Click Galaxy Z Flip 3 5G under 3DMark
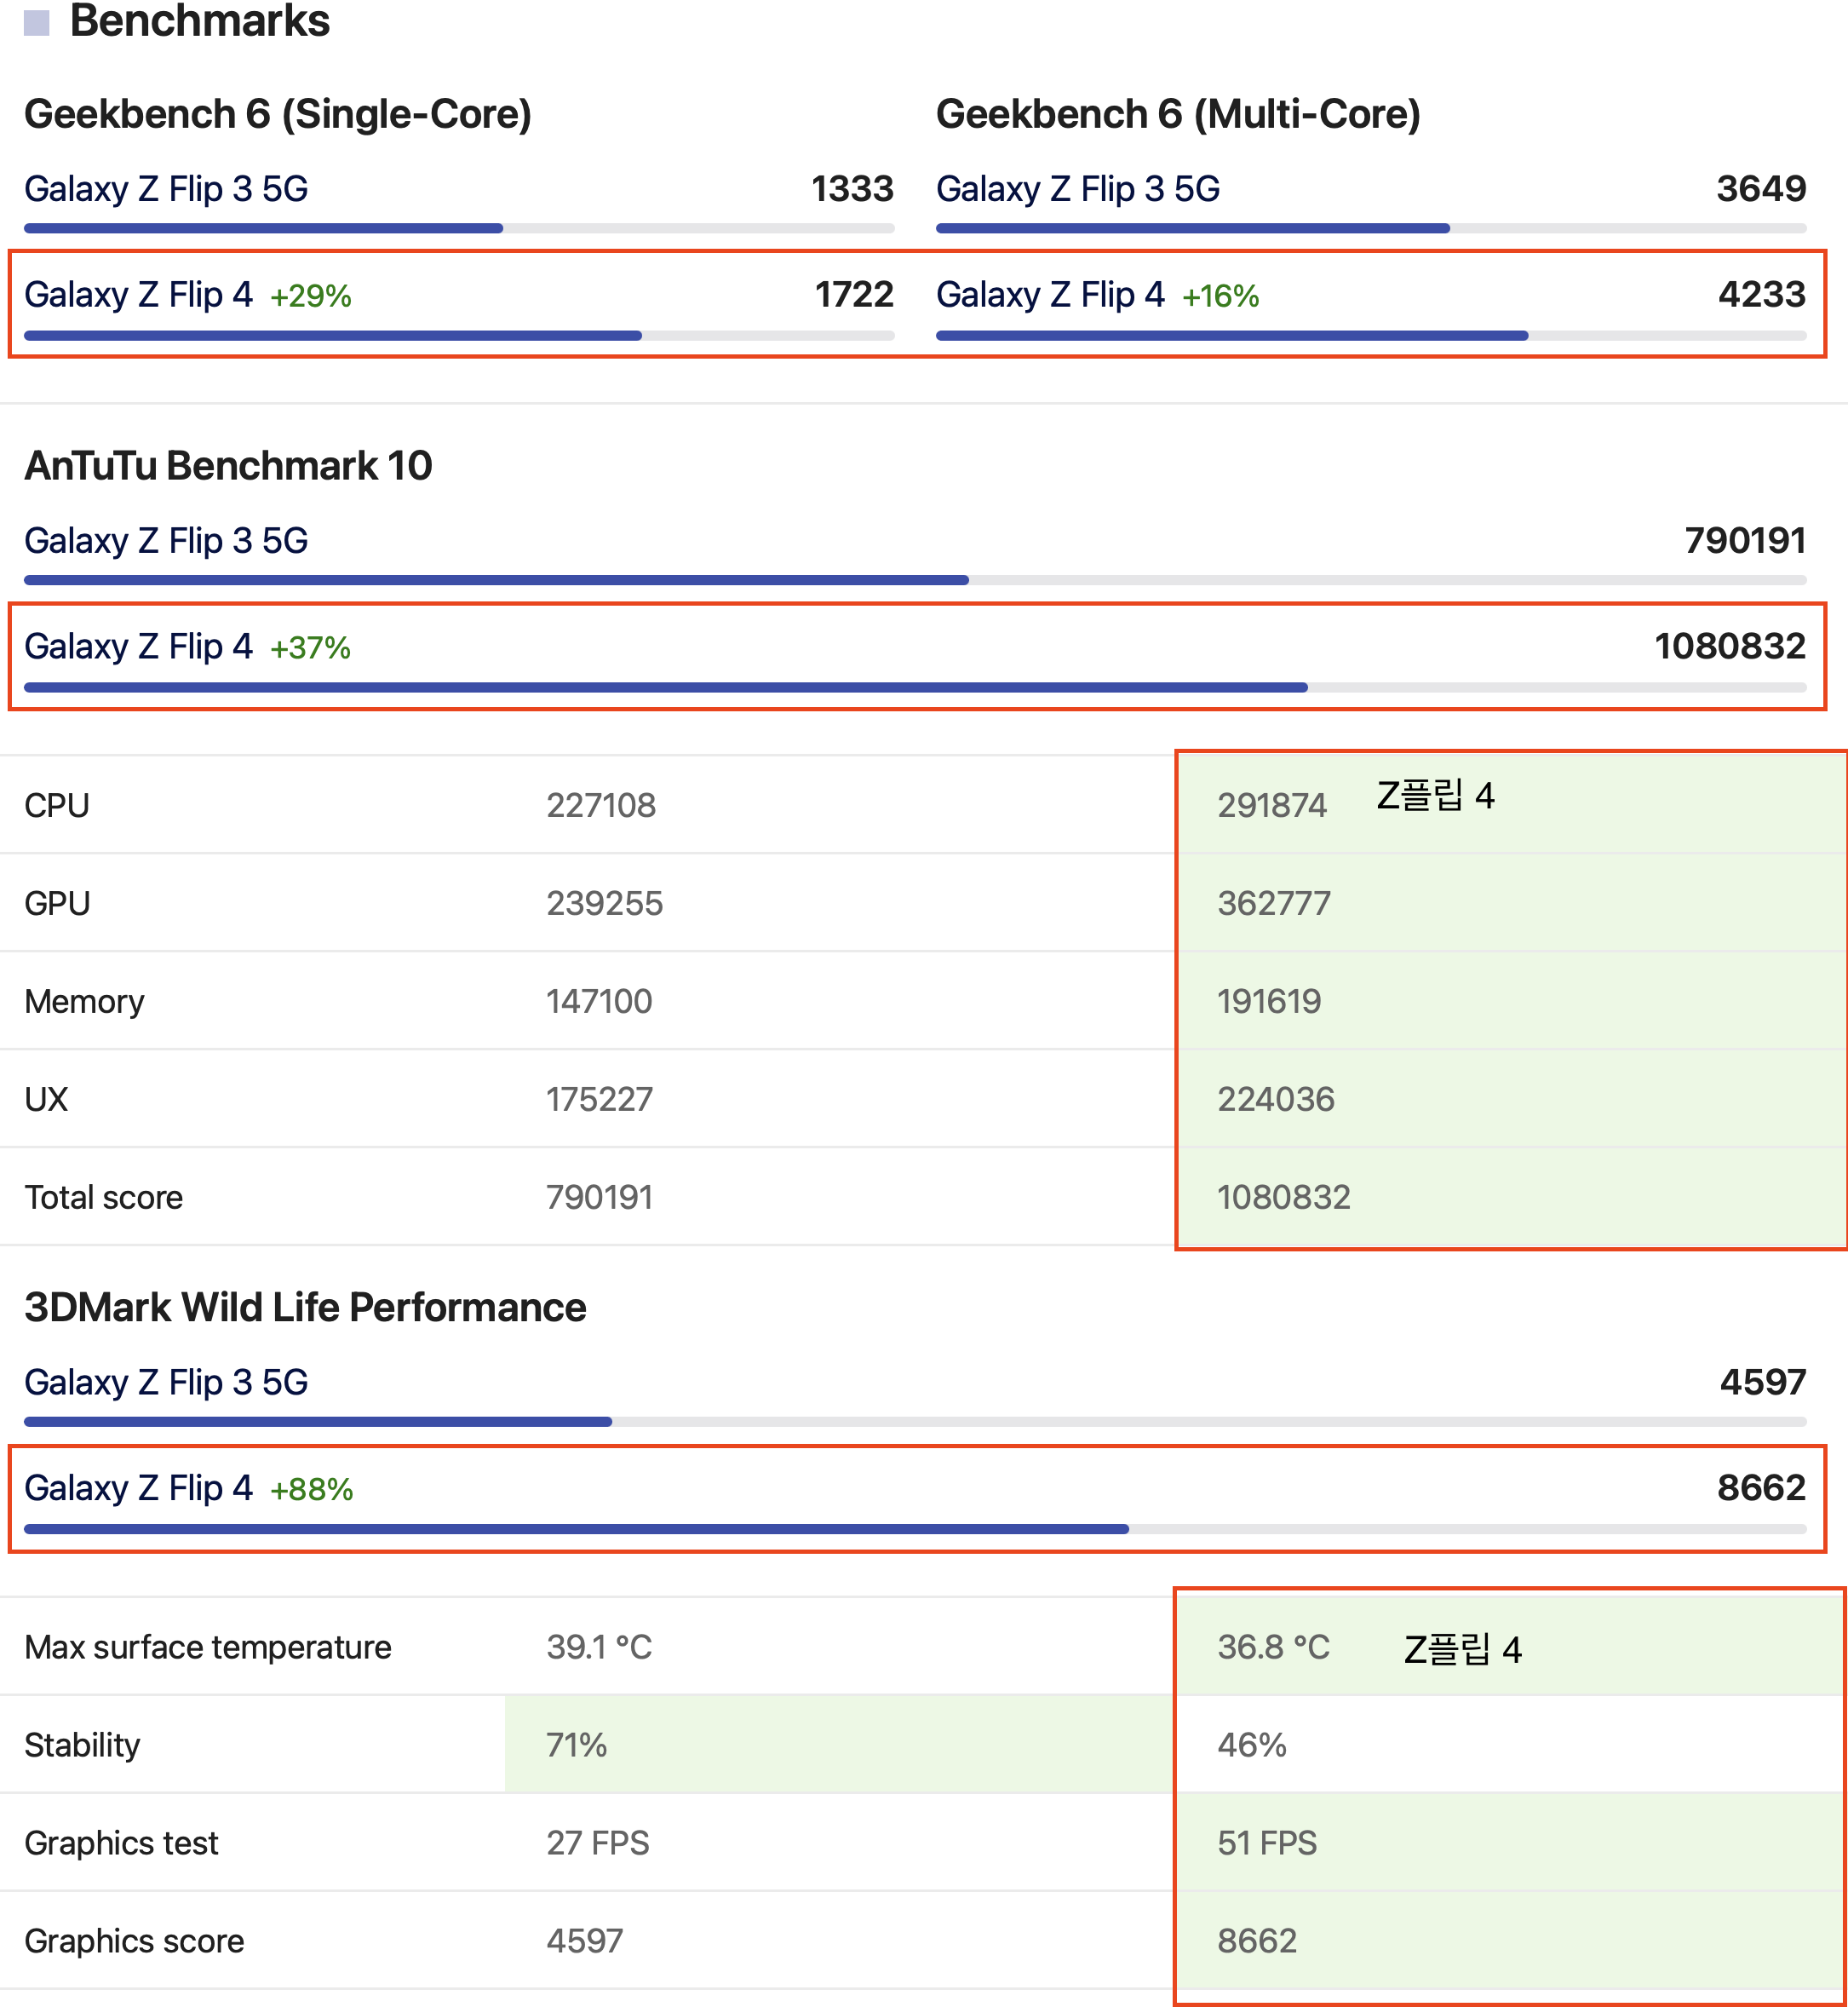Viewport: 1848px width, 2007px height. pos(166,1383)
